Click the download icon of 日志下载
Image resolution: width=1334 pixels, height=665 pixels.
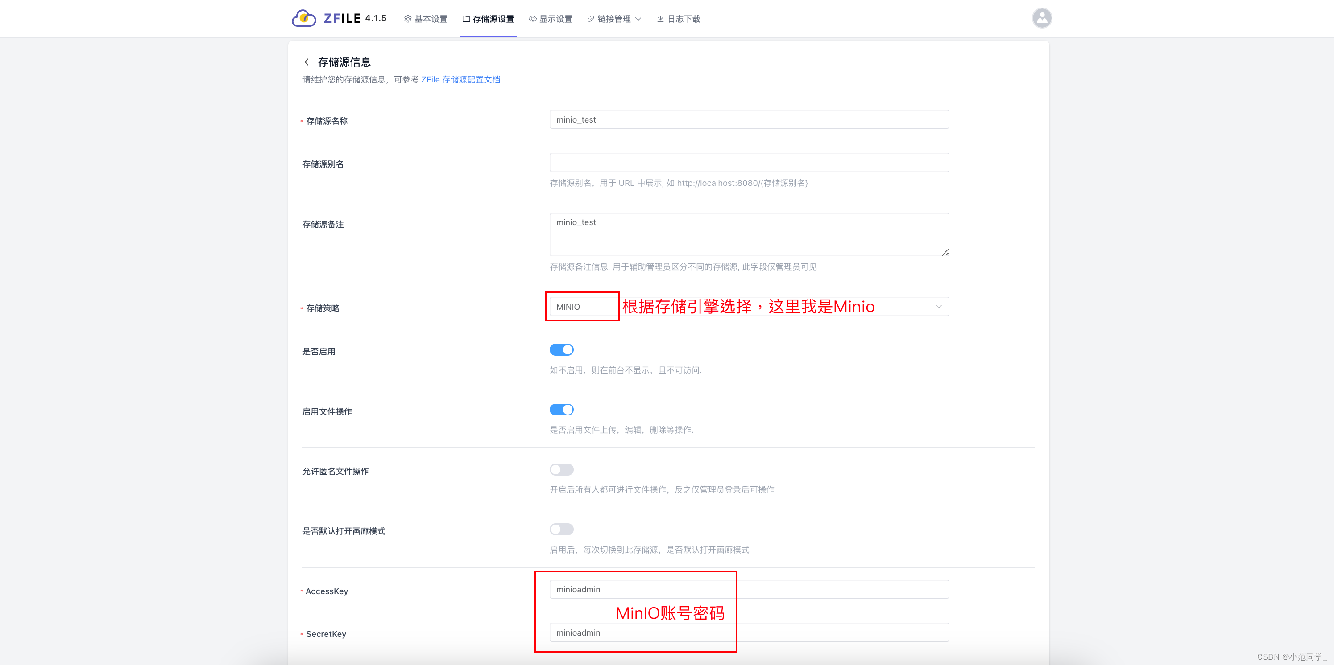point(660,19)
